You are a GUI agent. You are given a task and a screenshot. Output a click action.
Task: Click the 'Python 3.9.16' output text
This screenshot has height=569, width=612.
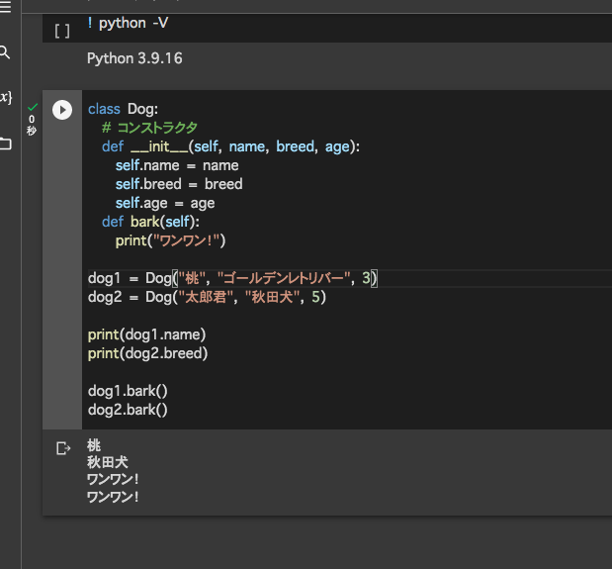[134, 58]
